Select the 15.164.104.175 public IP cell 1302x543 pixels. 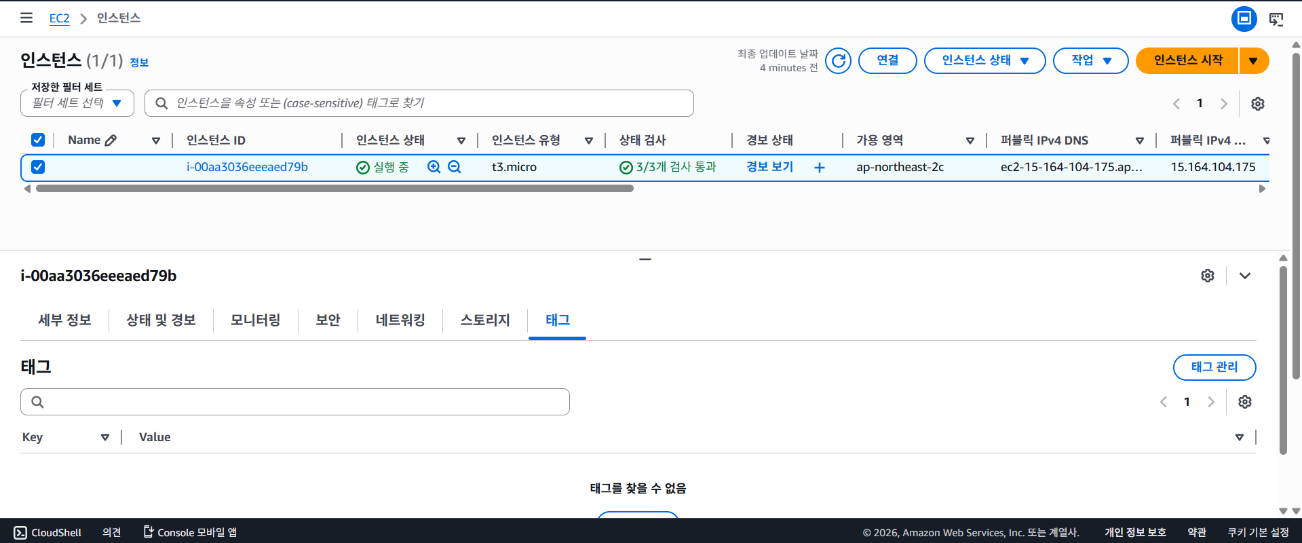coord(1213,167)
